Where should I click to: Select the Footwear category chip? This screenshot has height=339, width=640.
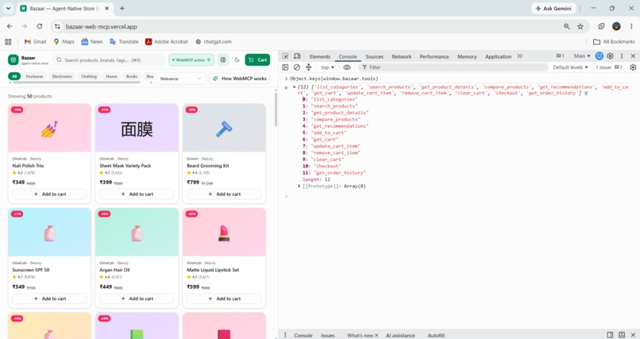click(34, 76)
